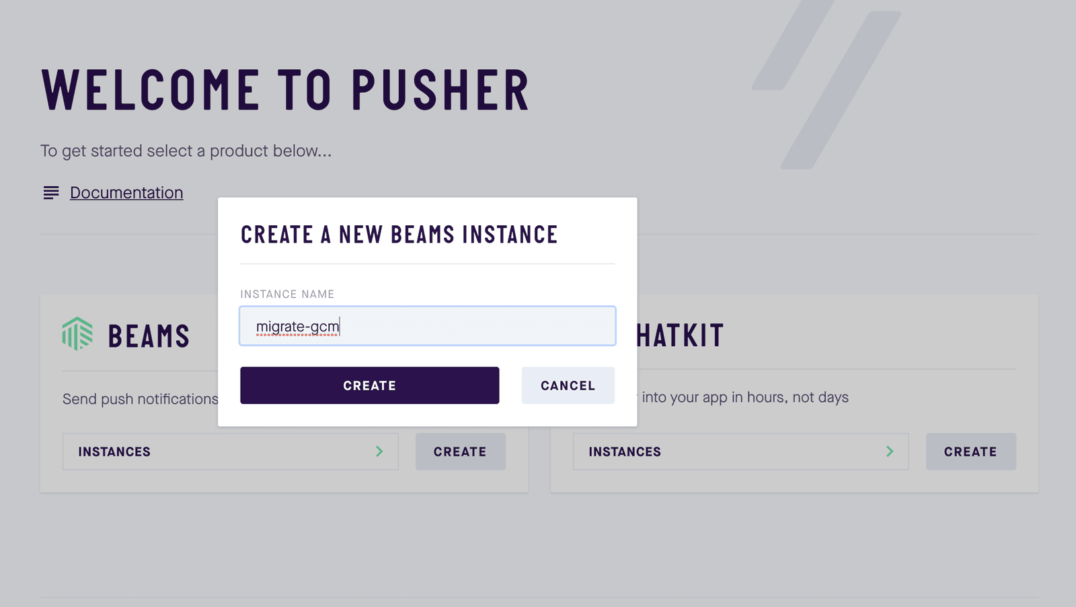The height and width of the screenshot is (607, 1076).
Task: Select the Beams product heading
Action: click(149, 336)
